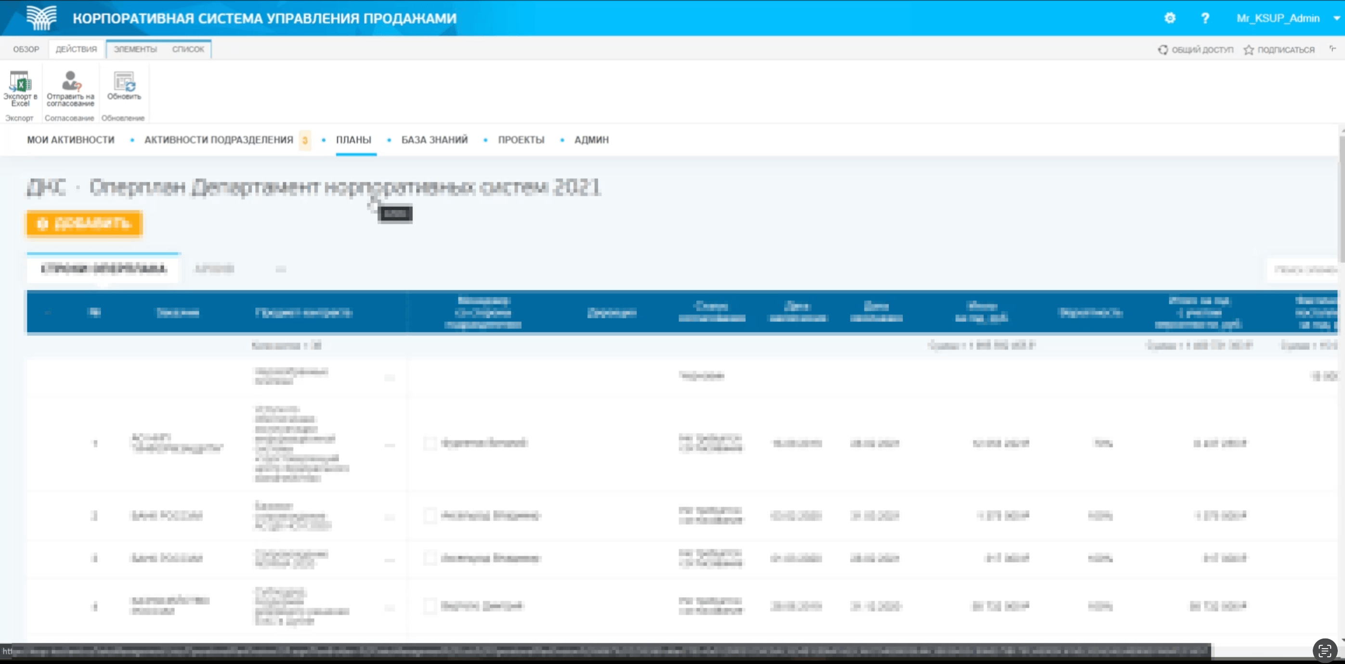Click bottom-right floating round icon
The image size is (1345, 664).
point(1325,650)
